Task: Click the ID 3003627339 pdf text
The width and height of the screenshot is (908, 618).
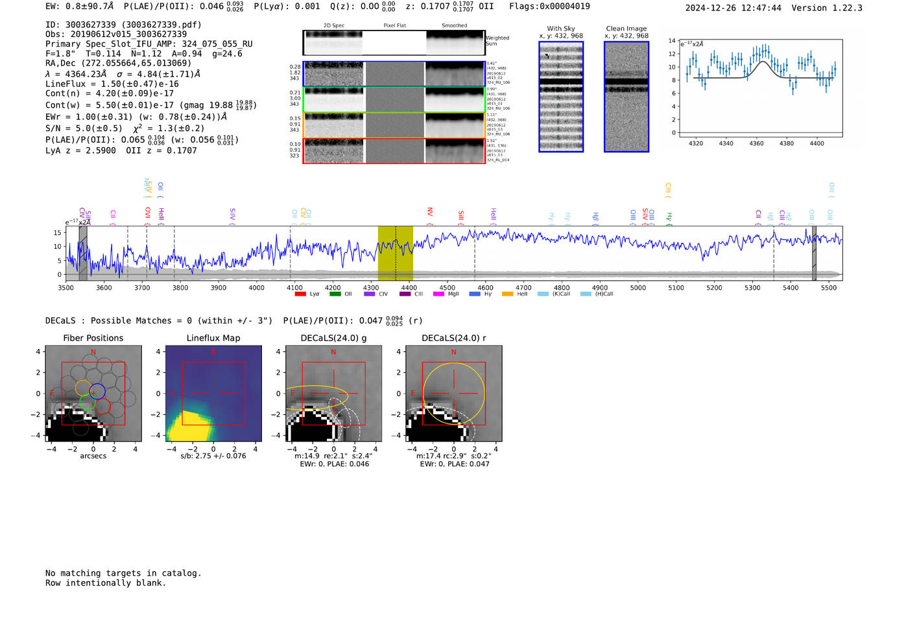Action: click(x=123, y=25)
